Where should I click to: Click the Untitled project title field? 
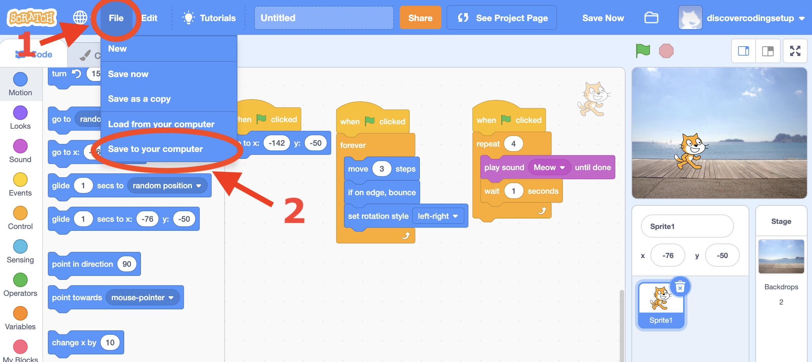point(324,18)
